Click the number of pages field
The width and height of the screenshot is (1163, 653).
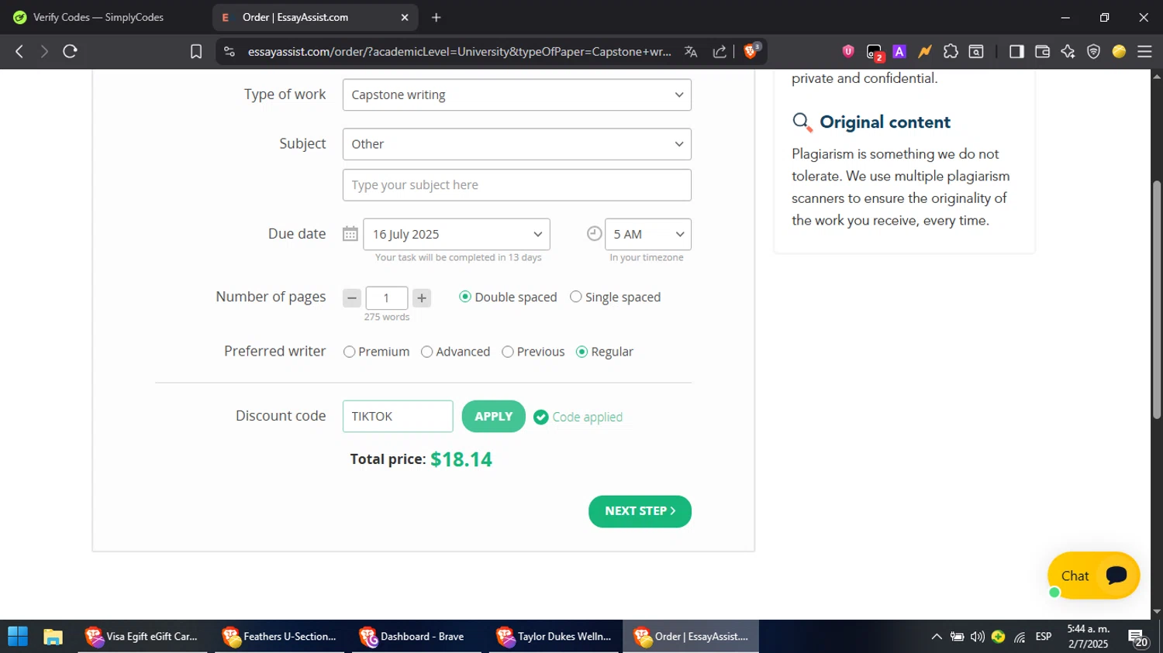[387, 298]
